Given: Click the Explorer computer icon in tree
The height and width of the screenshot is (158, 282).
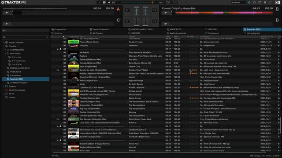Looking at the screenshot, I should (7, 86).
